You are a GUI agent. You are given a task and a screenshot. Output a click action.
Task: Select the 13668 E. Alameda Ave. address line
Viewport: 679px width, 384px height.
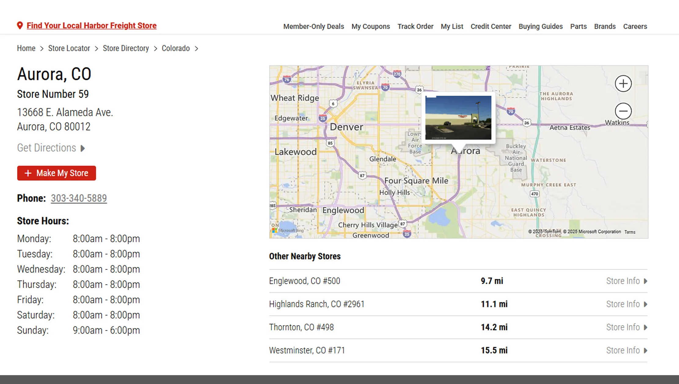pos(65,112)
